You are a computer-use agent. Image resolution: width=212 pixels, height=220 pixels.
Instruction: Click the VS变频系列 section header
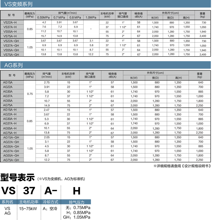point(17,4)
